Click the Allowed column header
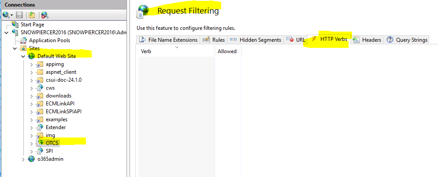438x177 pixels. (x=228, y=51)
